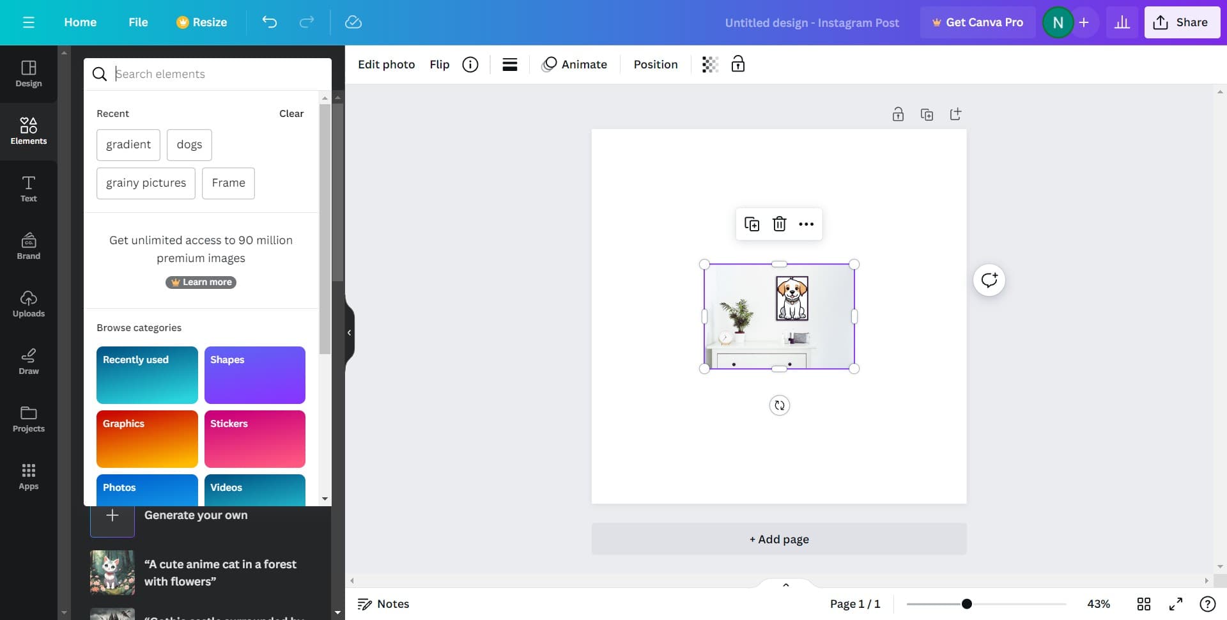Expand the page thumbnails chevron
1227x620 pixels.
[785, 585]
